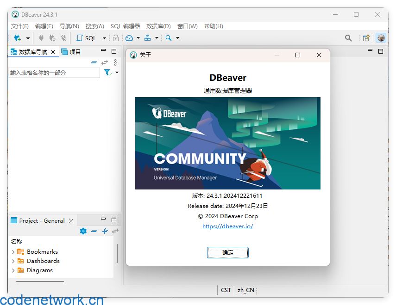Viewport: 396px width, 305px height.
Task: Open the 窗口(W) menu
Action: 188,26
